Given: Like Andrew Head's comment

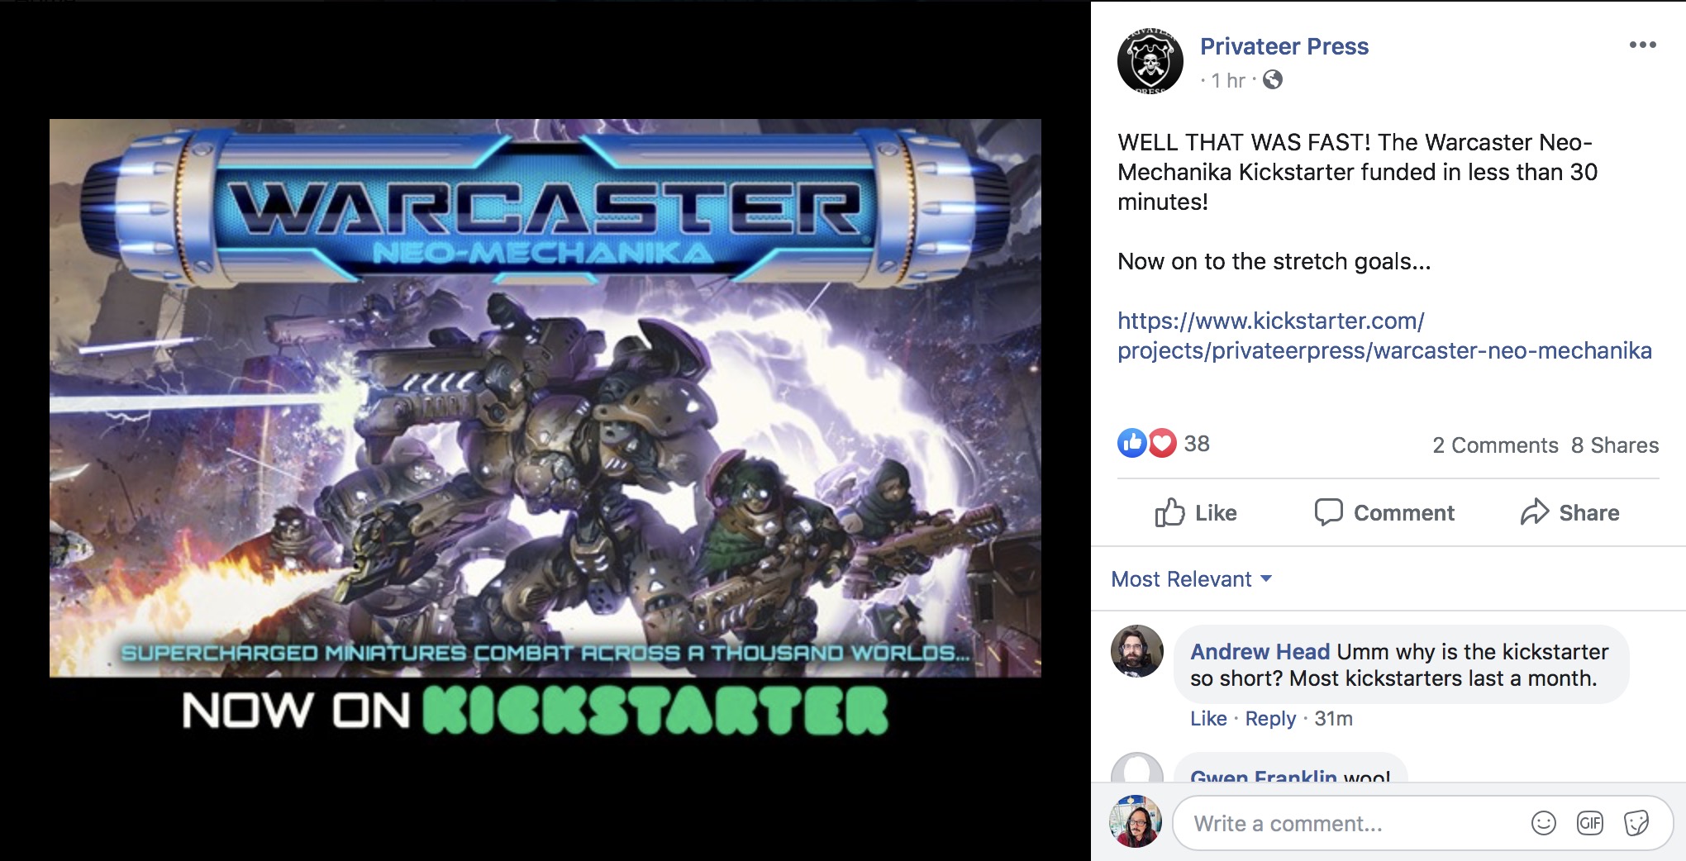Looking at the screenshot, I should coord(1207,719).
